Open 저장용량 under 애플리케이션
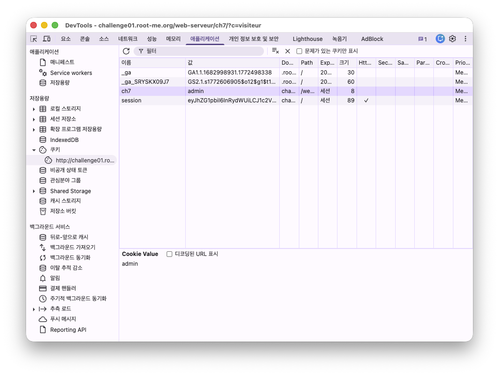 coord(60,83)
